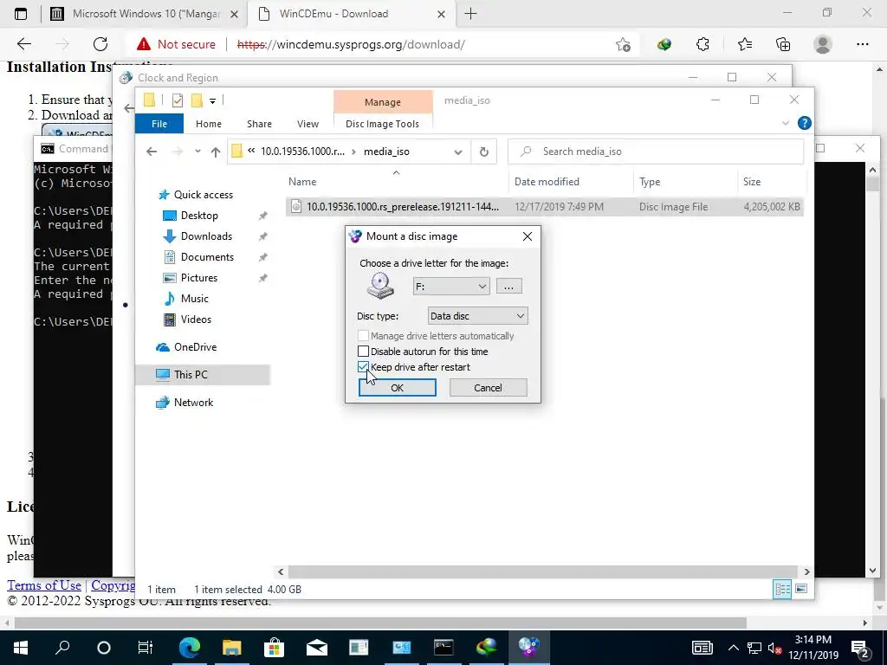Click the Explorer back arrow
The height and width of the screenshot is (665, 887).
[x=151, y=152]
